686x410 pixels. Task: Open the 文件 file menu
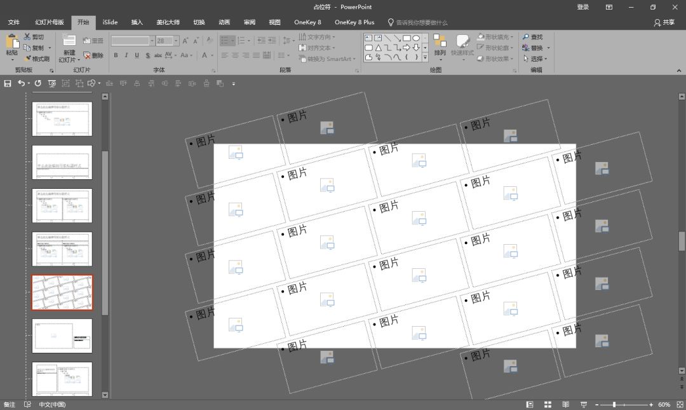[x=14, y=22]
